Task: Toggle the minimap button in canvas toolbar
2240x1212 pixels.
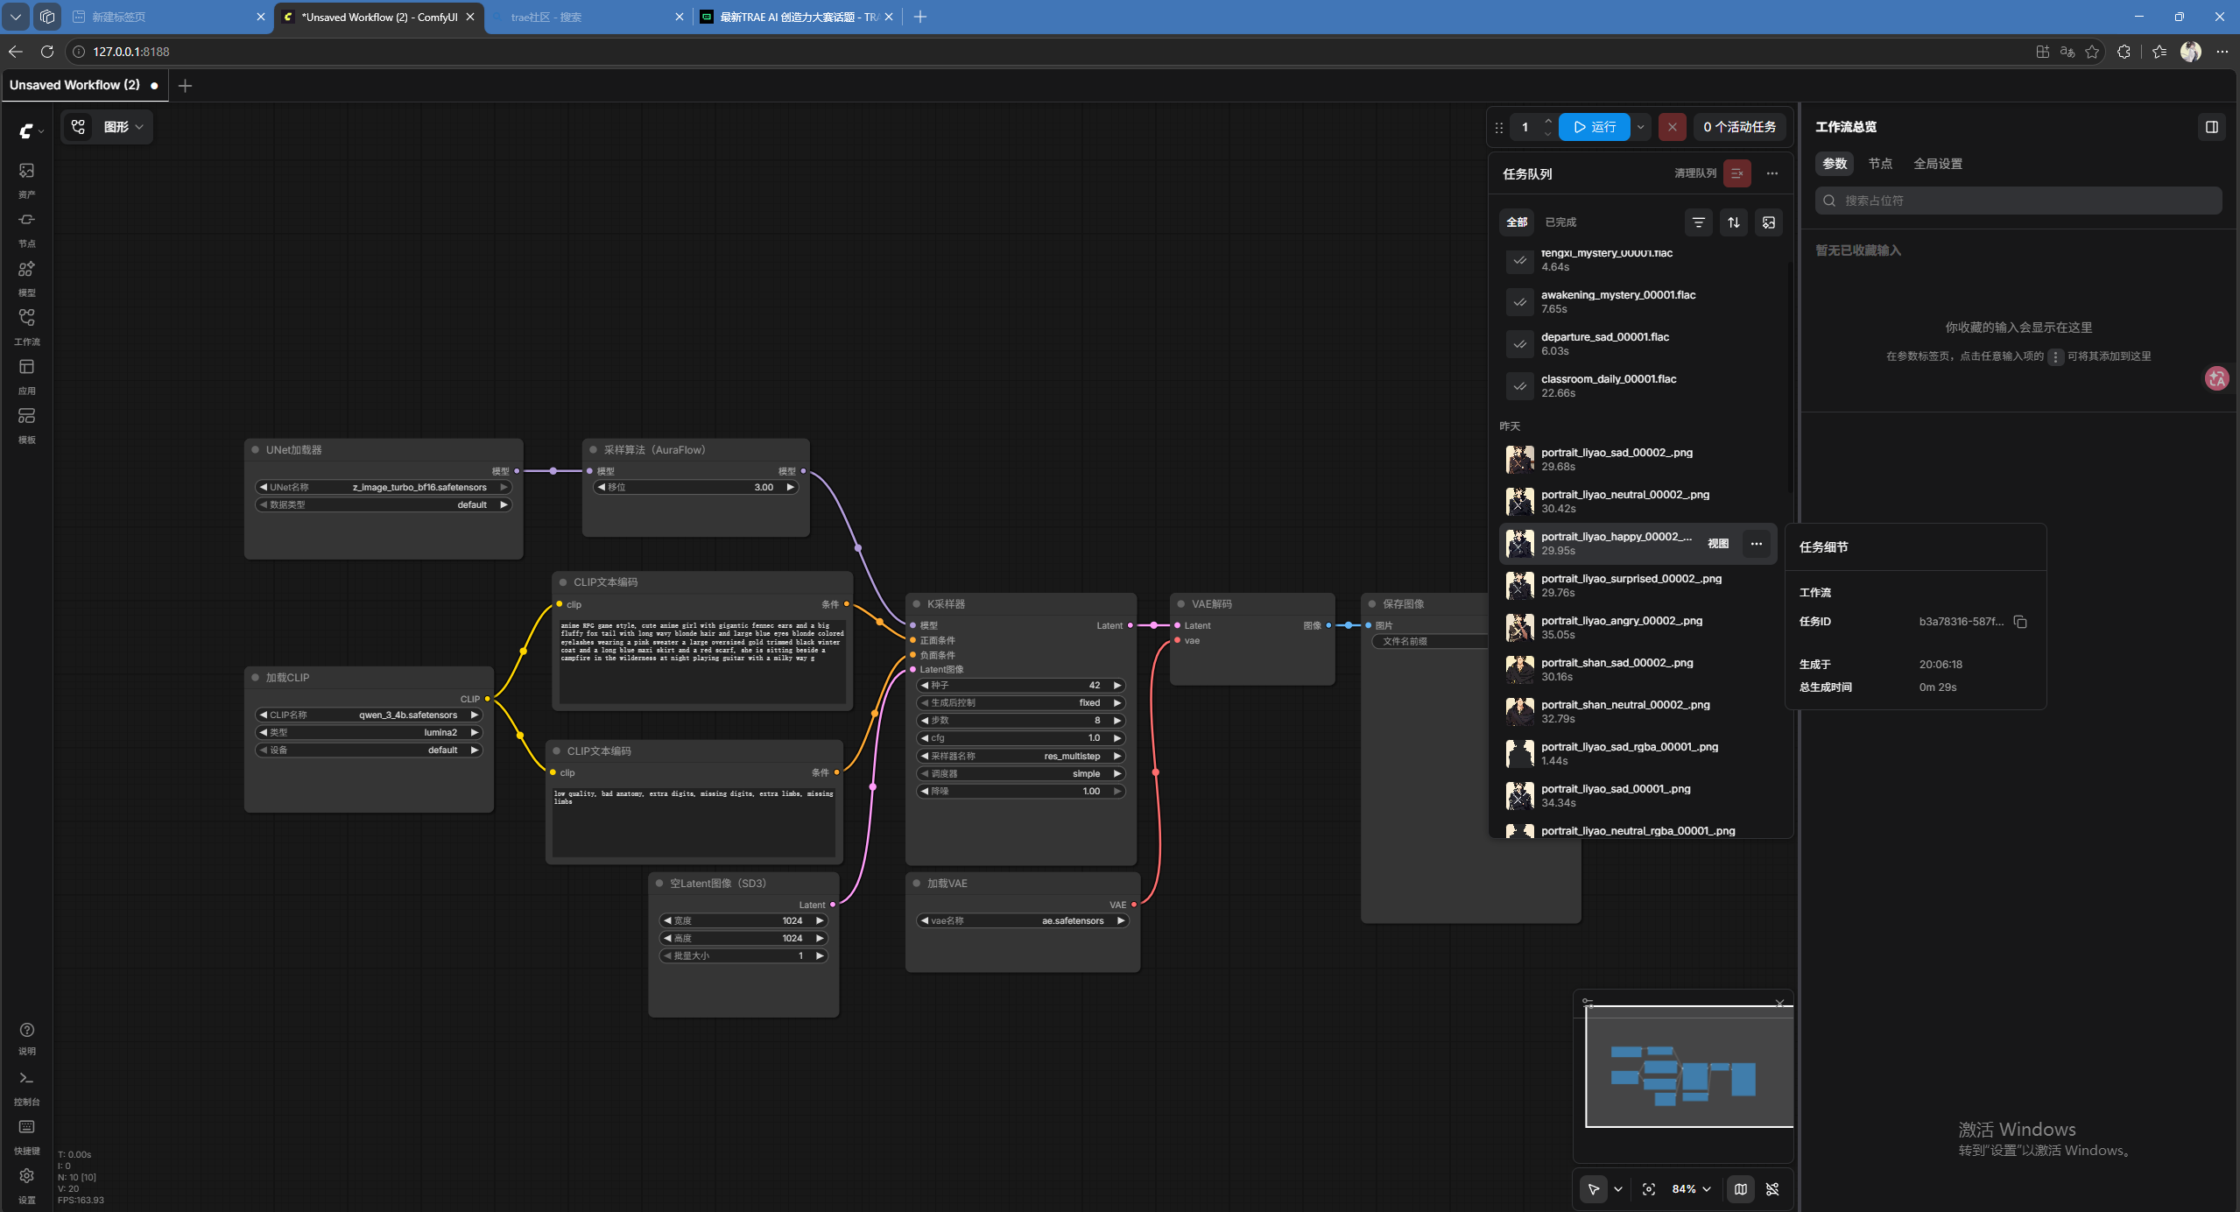Action: click(1741, 1189)
